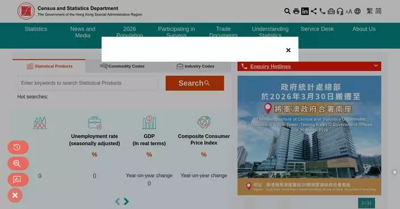Viewport: 400px width, 209px height.
Task: Click the chart search floating button
Action: coord(18,163)
